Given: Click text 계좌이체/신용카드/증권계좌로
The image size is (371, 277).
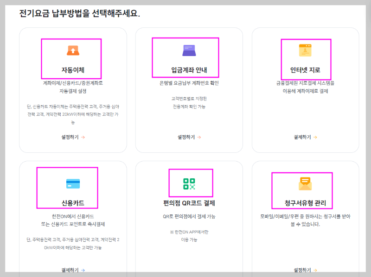Looking at the screenshot, I should click(73, 83).
